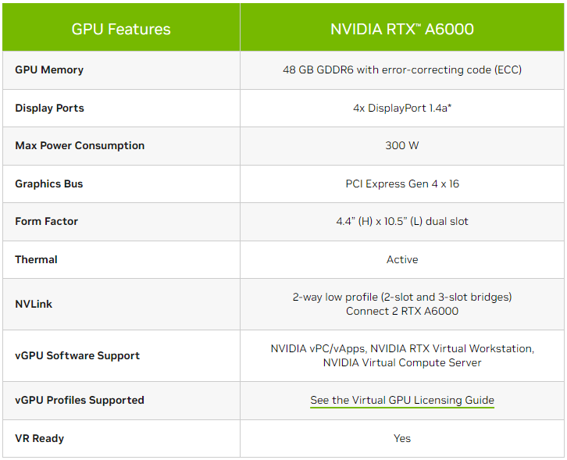Select the GPU Memory row label
Screen dimensions: 567x460
click(49, 70)
